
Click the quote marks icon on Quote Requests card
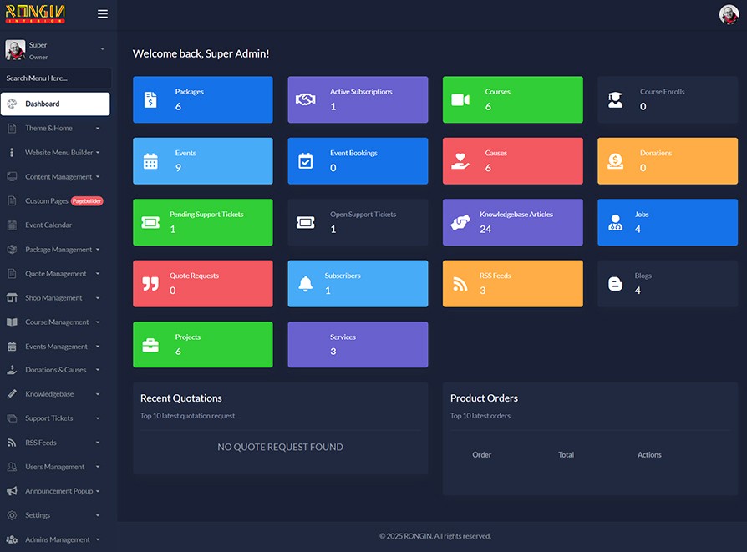(150, 284)
